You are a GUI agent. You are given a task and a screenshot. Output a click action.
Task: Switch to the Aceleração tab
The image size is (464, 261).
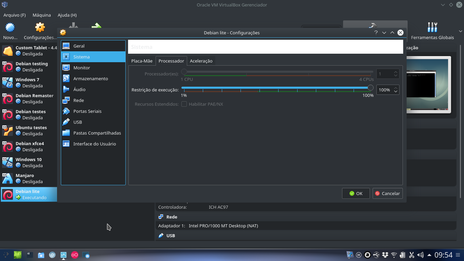tap(201, 61)
